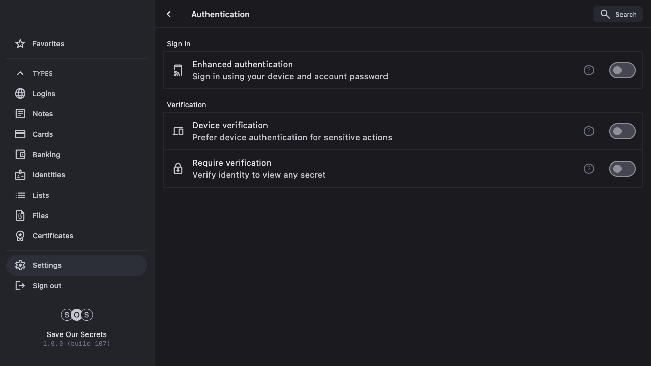Turn on Device verification toggle
651x366 pixels.
pos(622,131)
